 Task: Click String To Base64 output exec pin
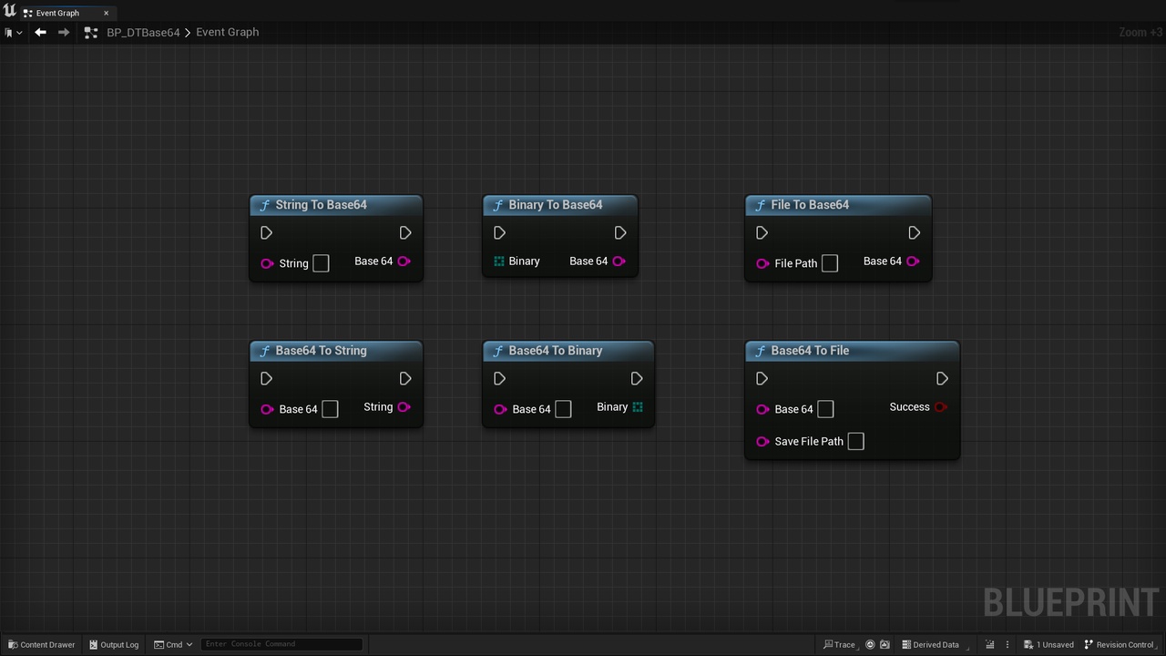click(405, 233)
